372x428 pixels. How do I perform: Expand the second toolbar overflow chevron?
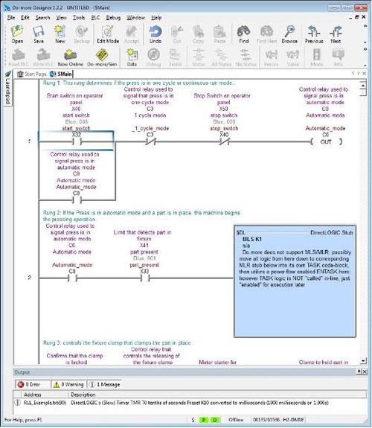pos(365,49)
